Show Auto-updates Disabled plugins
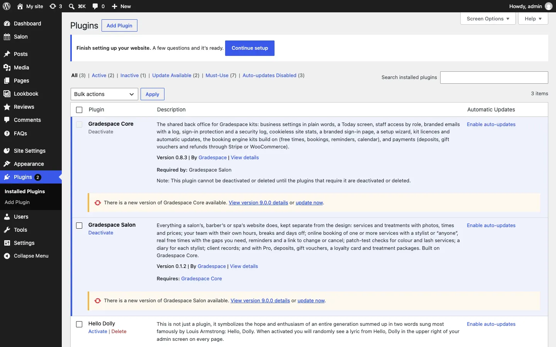 pos(270,76)
